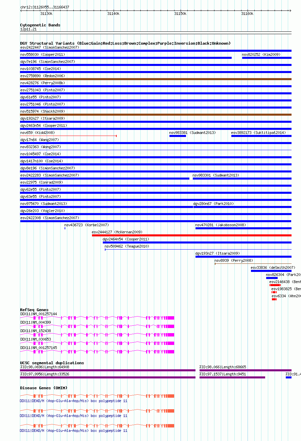The image size is (301, 441).
Task: Open variant esv2751043 (Pinto2007)
Action: 43,90
